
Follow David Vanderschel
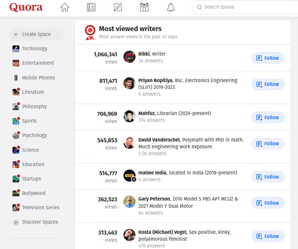pyautogui.click(x=268, y=143)
